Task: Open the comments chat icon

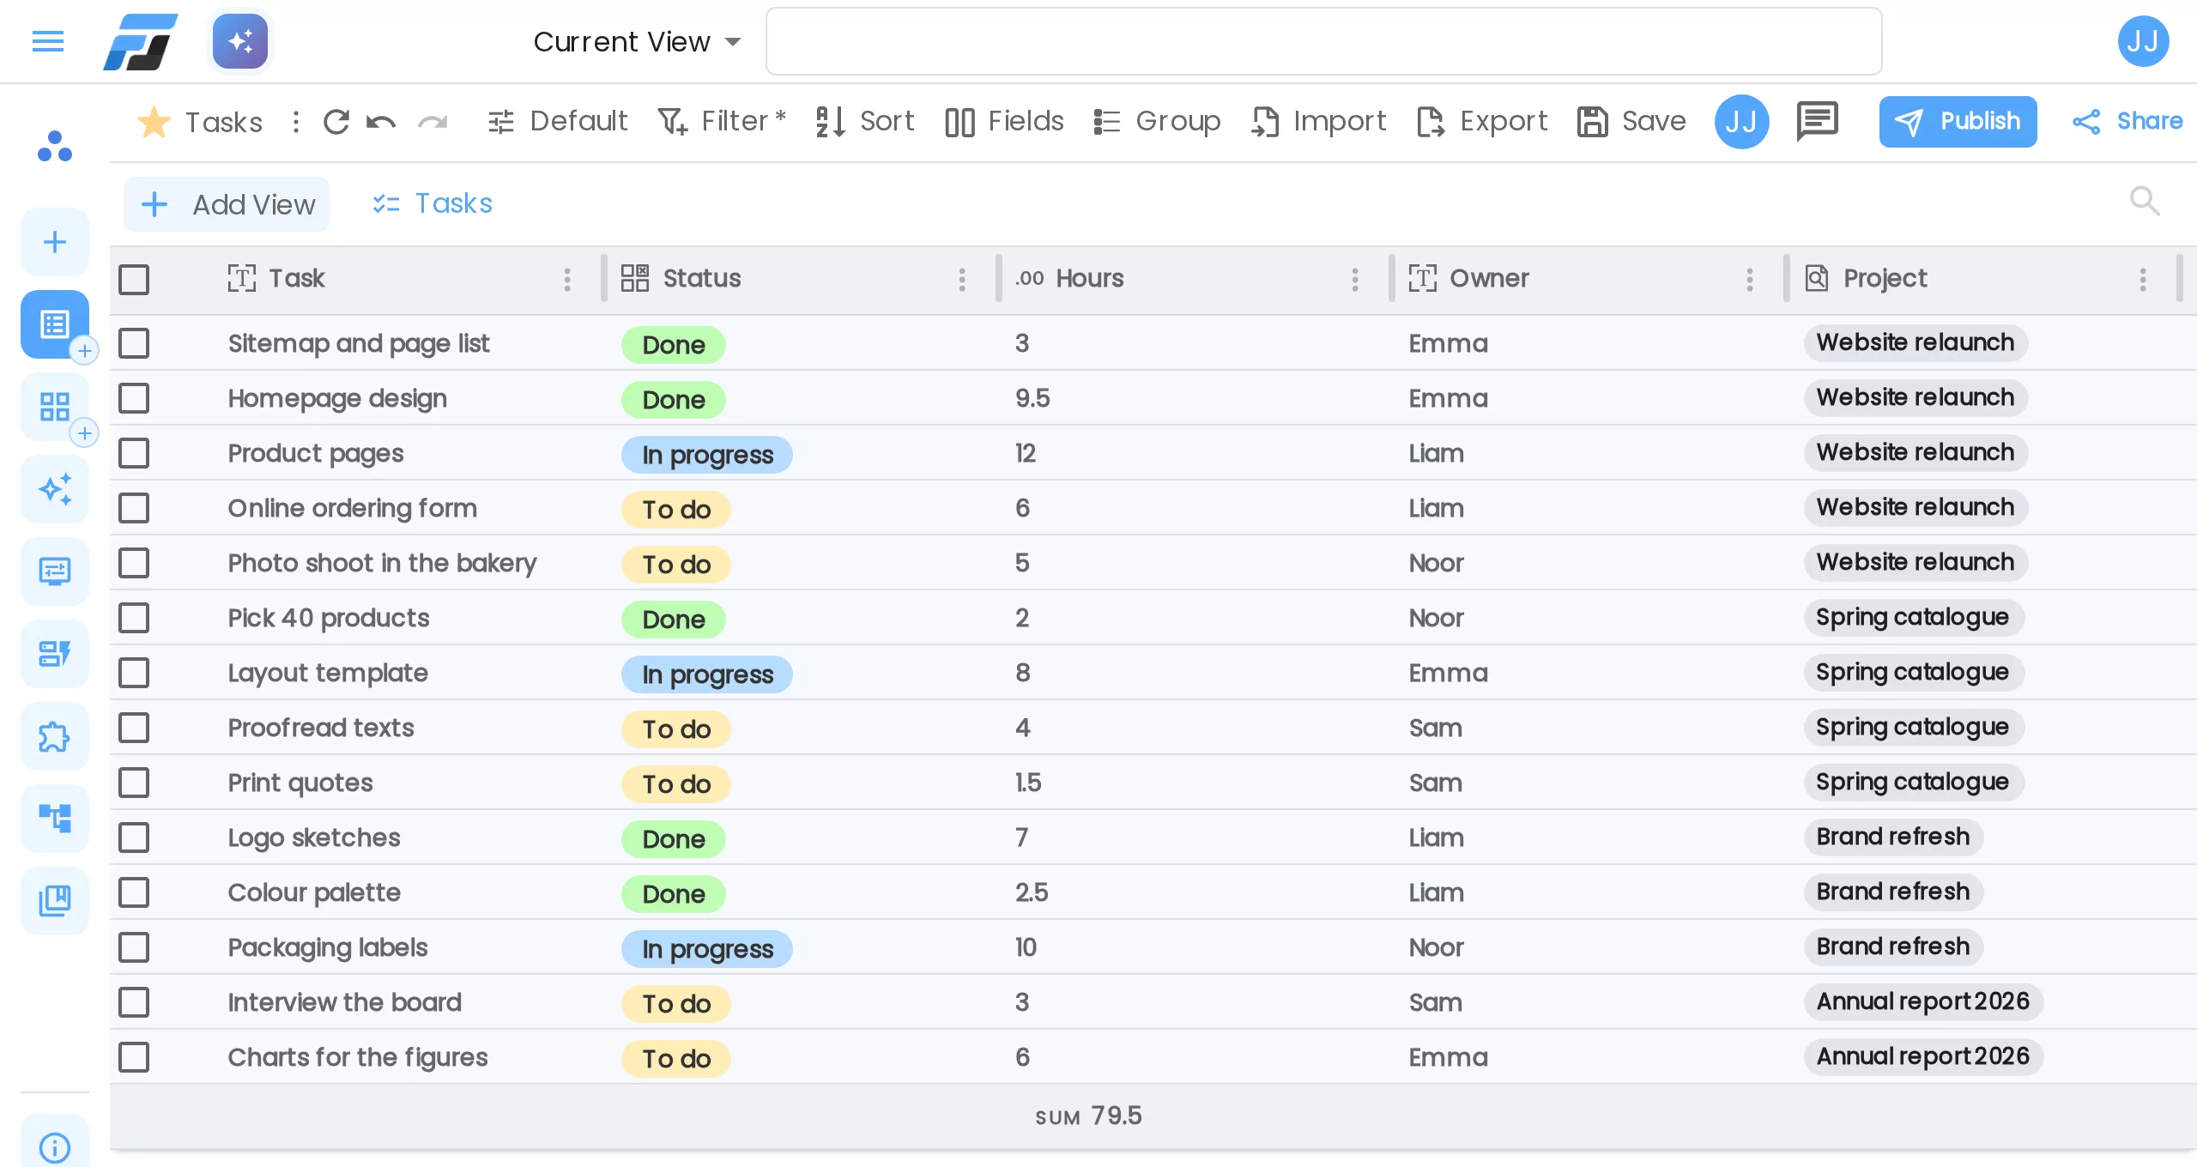Action: coord(1817,121)
